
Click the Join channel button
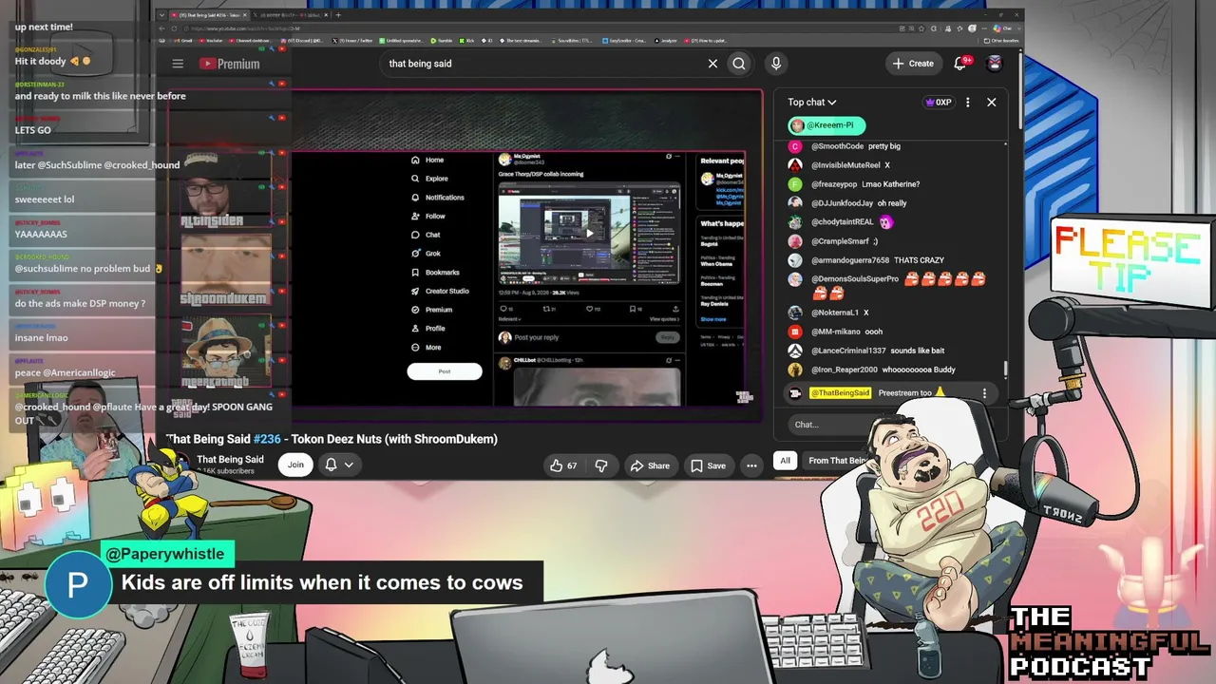(295, 465)
